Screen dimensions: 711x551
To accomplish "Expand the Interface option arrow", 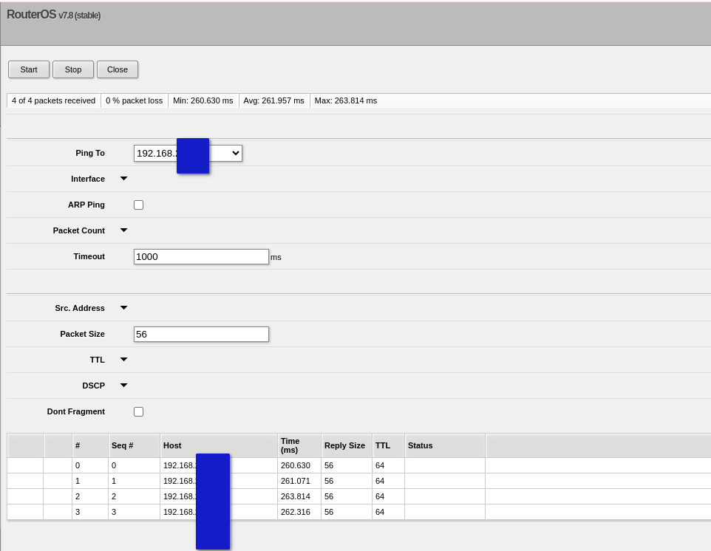I will click(x=123, y=179).
